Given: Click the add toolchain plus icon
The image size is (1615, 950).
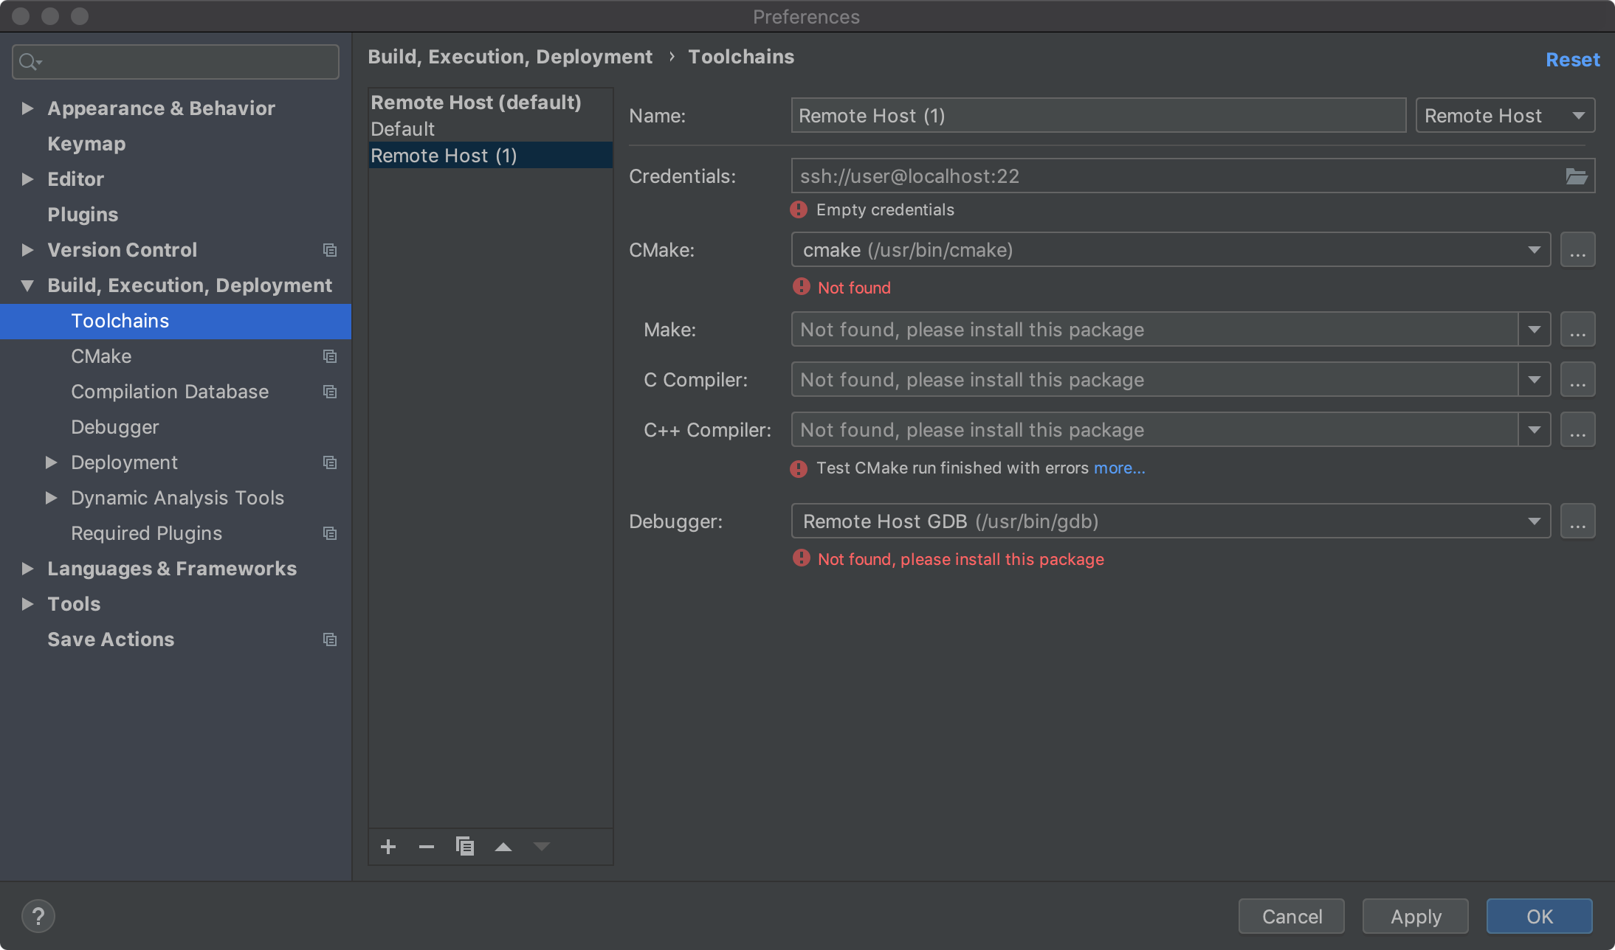Looking at the screenshot, I should click(x=388, y=847).
